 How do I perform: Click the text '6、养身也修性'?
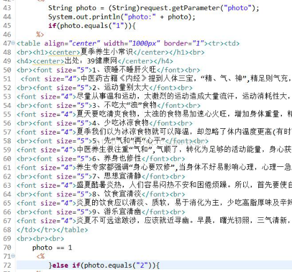click(117, 158)
